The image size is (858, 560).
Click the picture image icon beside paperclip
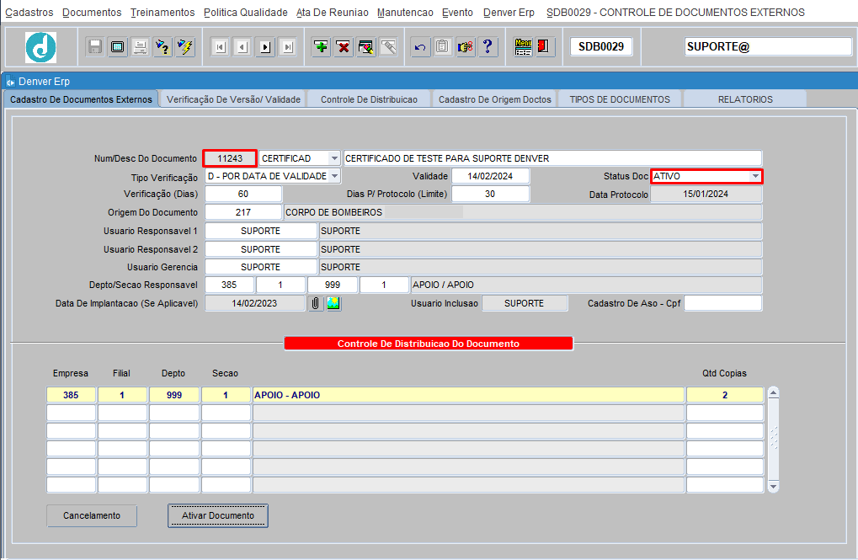pyautogui.click(x=333, y=303)
